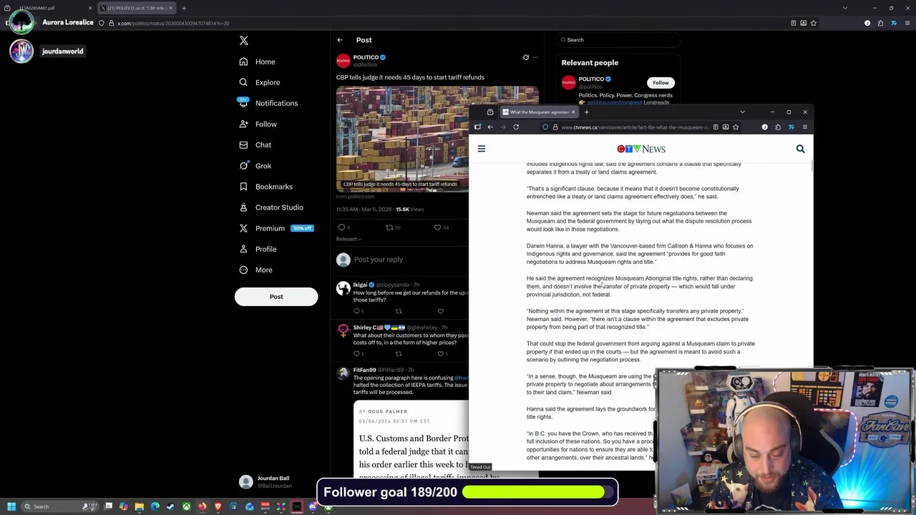The width and height of the screenshot is (916, 515).
Task: Click the white Post button
Action: [276, 296]
